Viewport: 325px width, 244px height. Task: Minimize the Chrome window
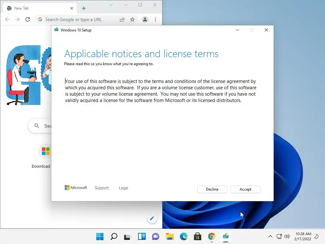126,5
